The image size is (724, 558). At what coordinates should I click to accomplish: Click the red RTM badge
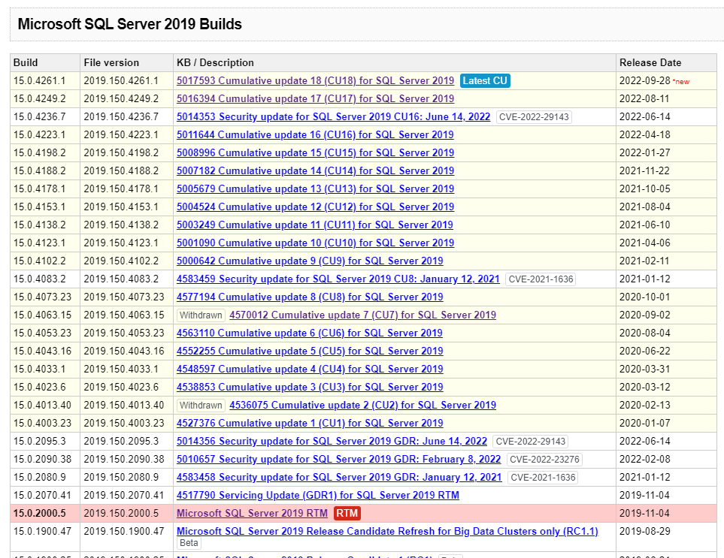tap(347, 513)
